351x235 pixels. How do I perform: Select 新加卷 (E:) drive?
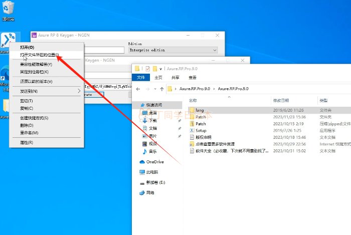pyautogui.click(x=155, y=182)
